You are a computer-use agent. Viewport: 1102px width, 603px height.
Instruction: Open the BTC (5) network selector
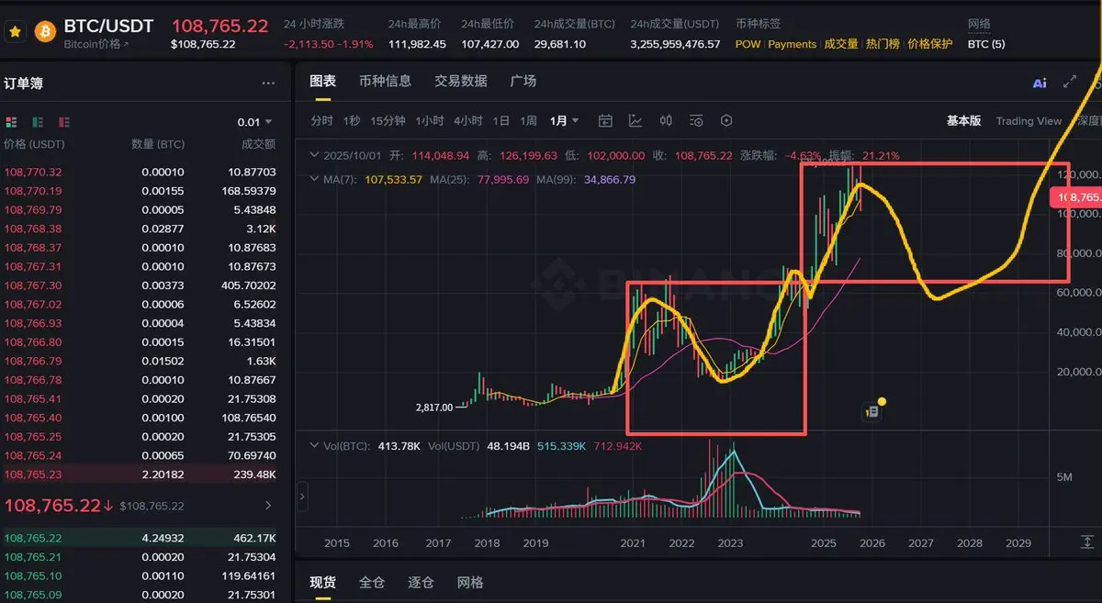point(986,44)
